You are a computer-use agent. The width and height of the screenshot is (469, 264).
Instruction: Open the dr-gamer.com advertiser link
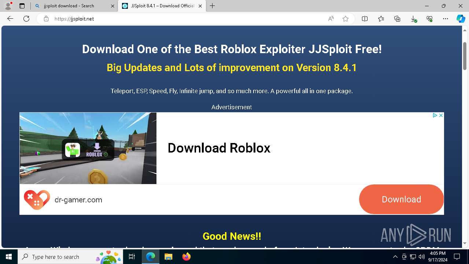pos(78,200)
